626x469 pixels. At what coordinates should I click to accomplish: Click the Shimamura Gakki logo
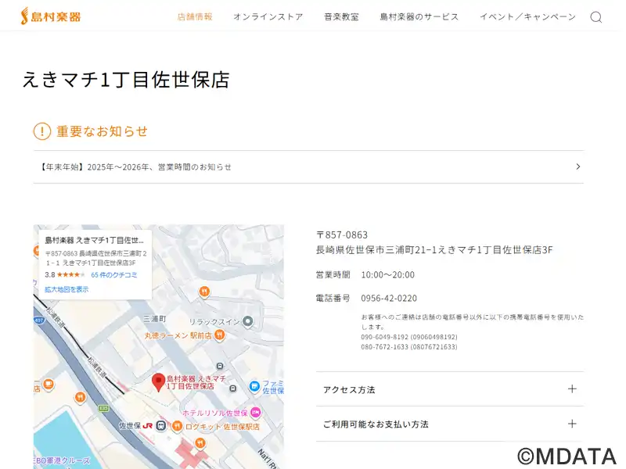tap(50, 16)
